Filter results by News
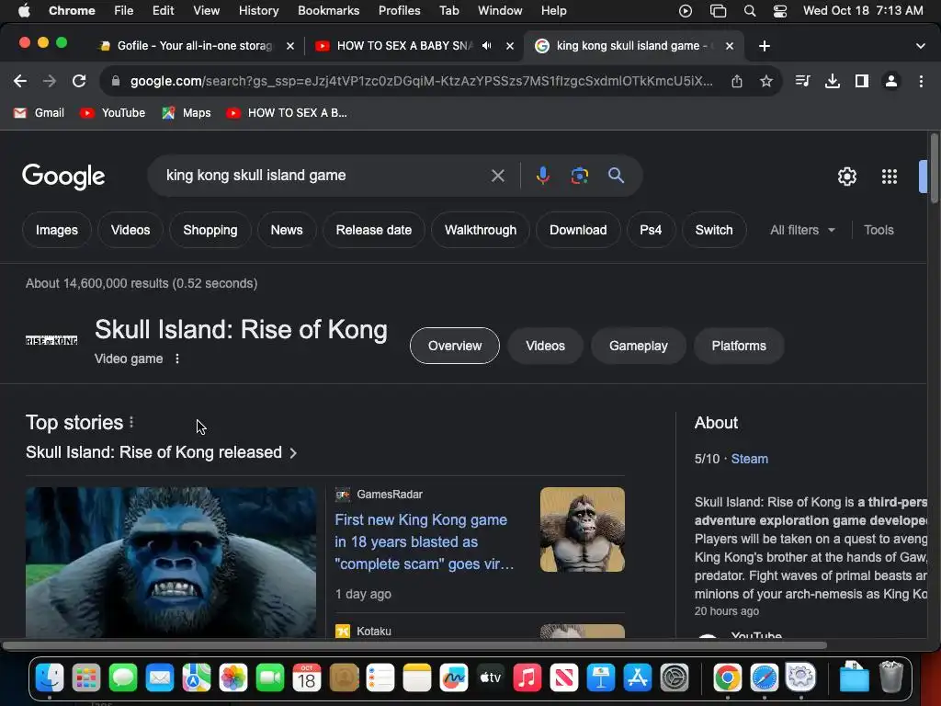 [287, 230]
